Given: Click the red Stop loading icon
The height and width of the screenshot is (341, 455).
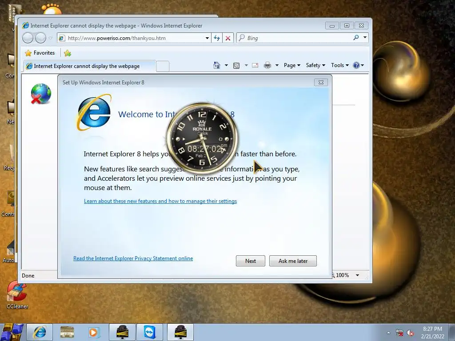Looking at the screenshot, I should [228, 38].
